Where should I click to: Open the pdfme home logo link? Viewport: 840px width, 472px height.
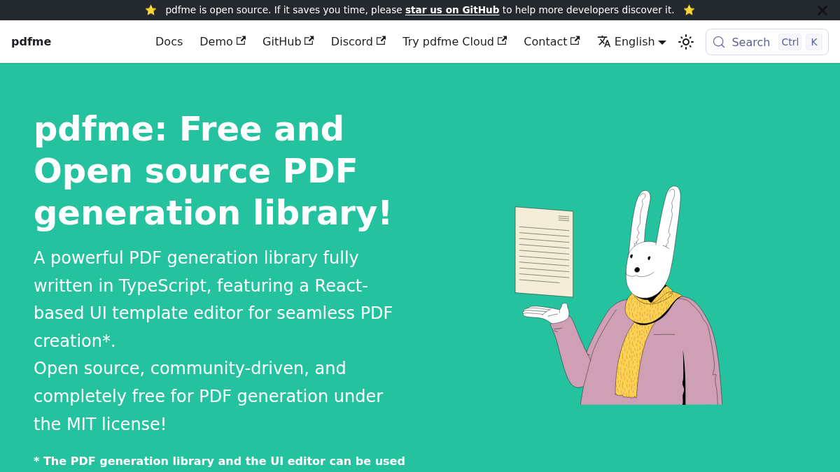click(x=31, y=42)
